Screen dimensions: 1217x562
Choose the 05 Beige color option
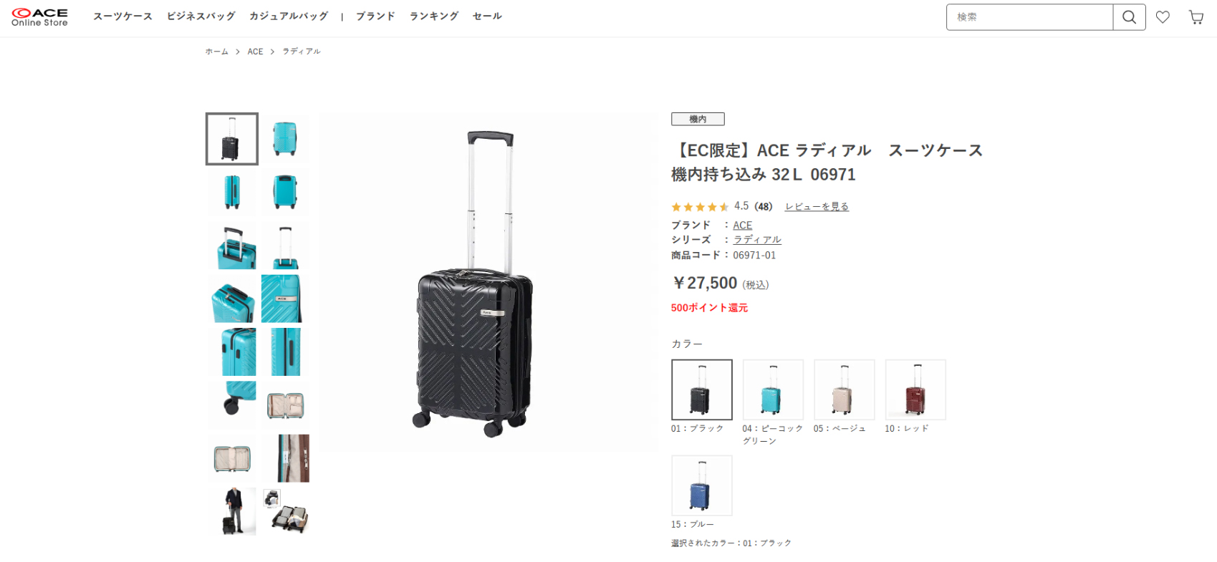tap(844, 389)
